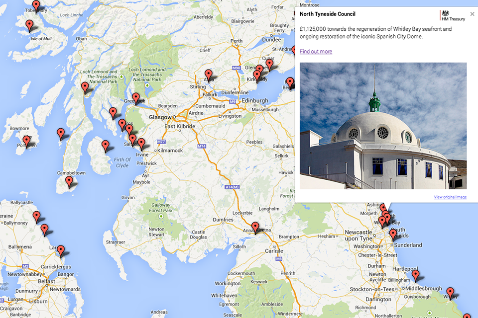Open the marker at Ballycastle
The height and width of the screenshot is (318, 478).
pyautogui.click(x=36, y=217)
